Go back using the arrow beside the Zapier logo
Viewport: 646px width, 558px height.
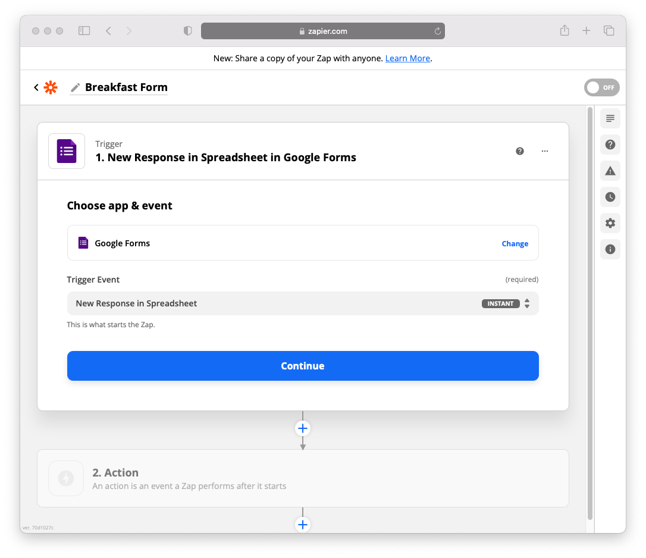coord(36,87)
